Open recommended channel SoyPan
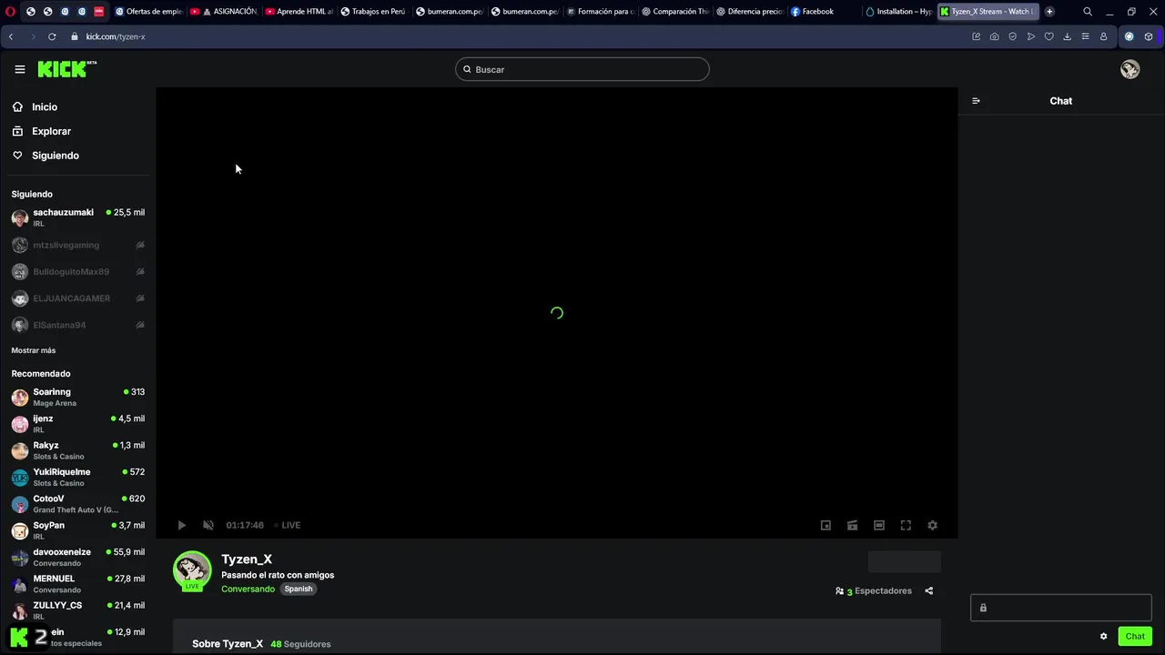Screen dimensions: 1165x655 [x=77, y=530]
